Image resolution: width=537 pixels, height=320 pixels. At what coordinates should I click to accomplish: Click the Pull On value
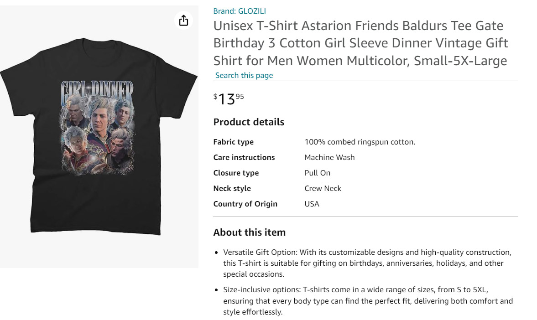pos(317,173)
